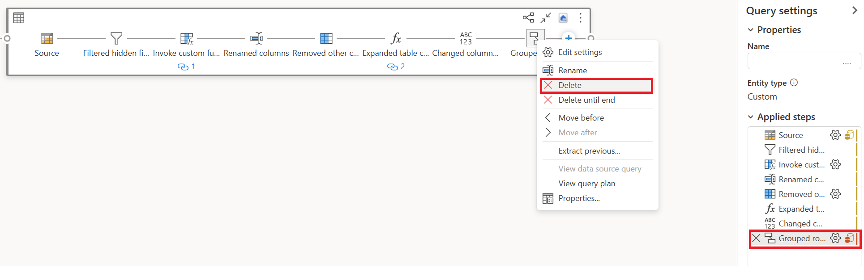Click the share/related queries icon

[x=528, y=18]
